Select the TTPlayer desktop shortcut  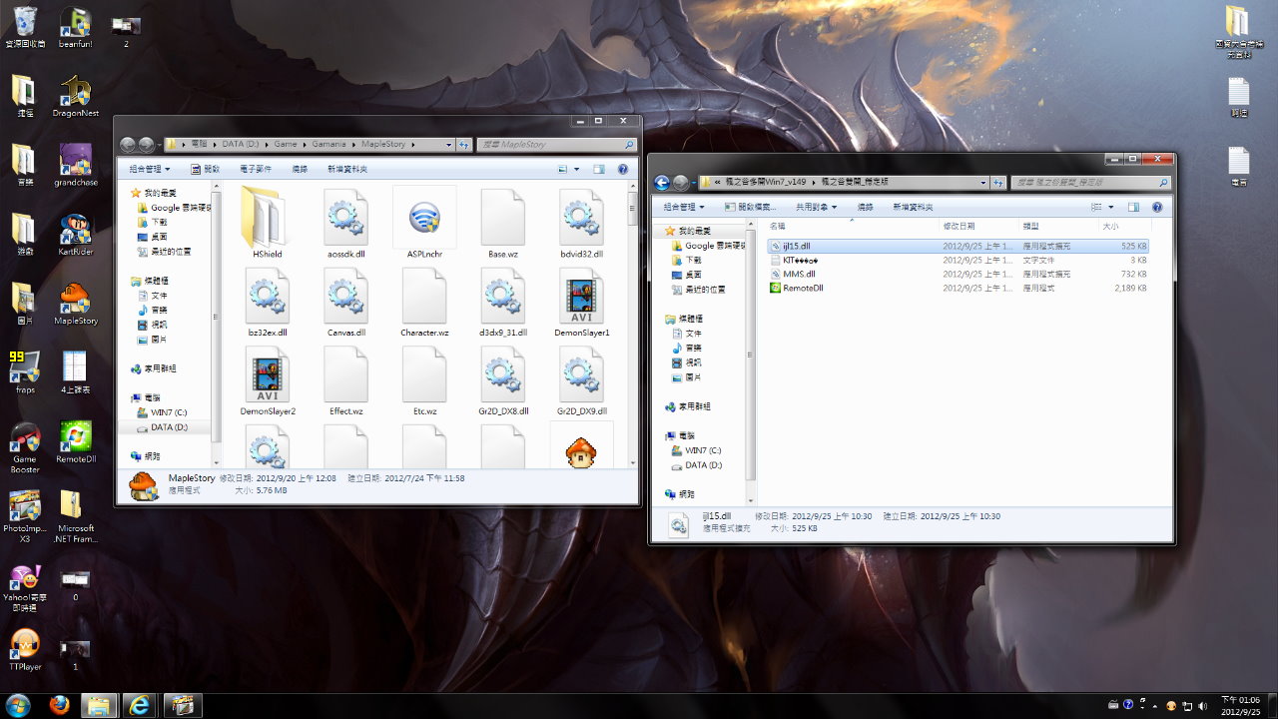(25, 648)
